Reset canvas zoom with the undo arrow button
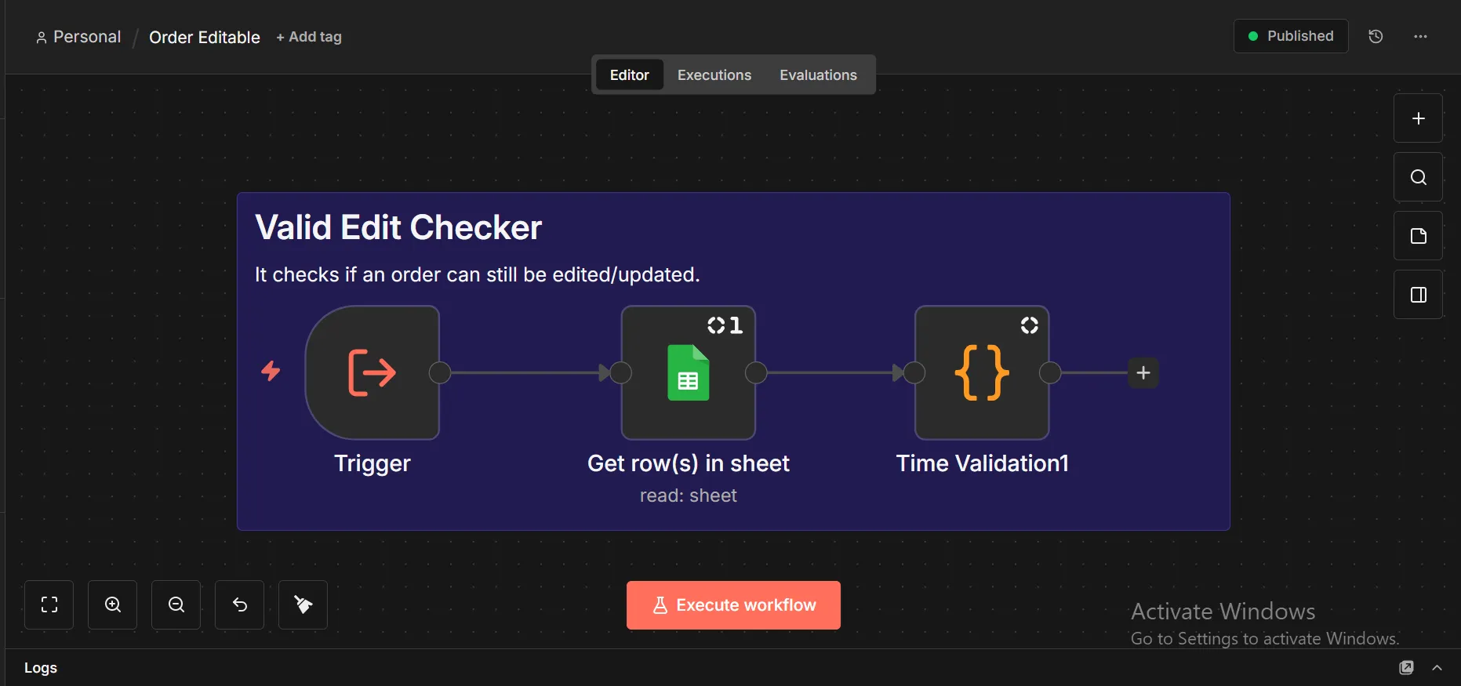 pos(240,604)
